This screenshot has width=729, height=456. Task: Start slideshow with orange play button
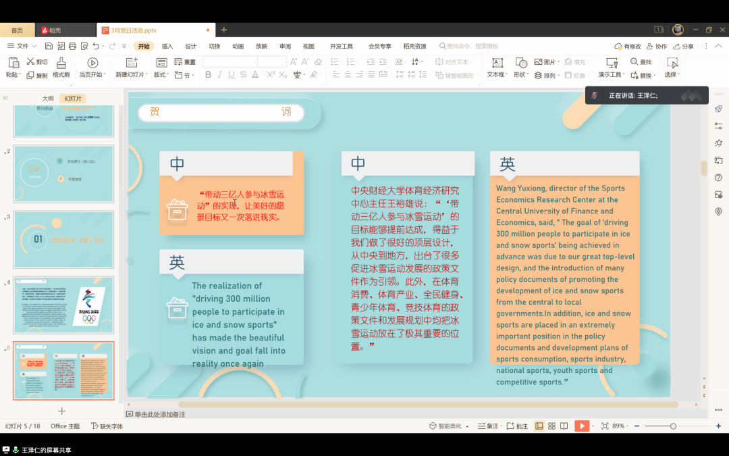(x=581, y=426)
